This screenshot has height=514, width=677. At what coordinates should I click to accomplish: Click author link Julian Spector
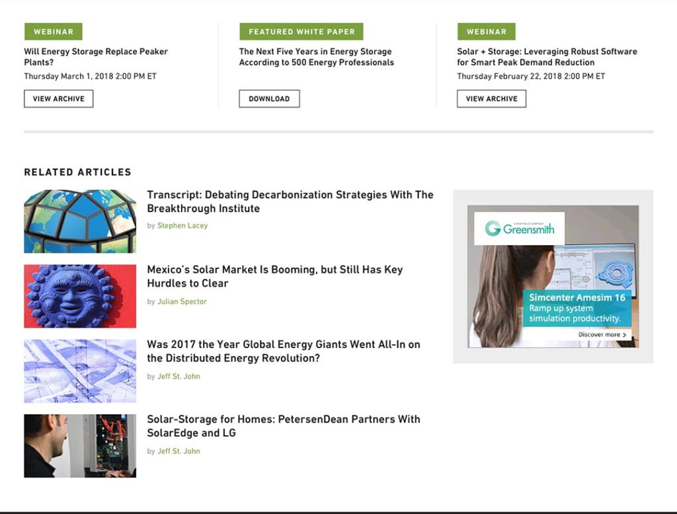pos(182,301)
